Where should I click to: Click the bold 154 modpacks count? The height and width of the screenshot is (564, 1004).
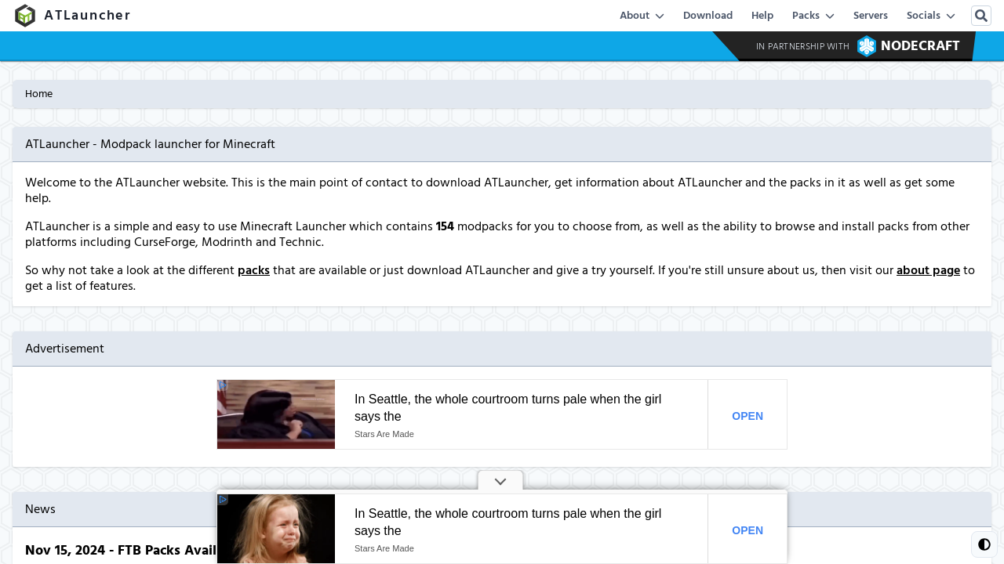coord(445,226)
